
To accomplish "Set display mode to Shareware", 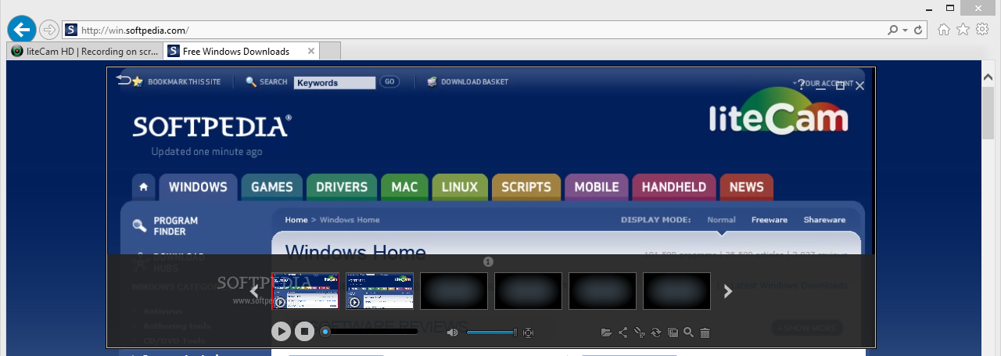I will coord(824,220).
